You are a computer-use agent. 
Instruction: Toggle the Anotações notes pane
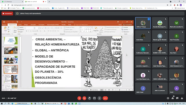pos(85,90)
